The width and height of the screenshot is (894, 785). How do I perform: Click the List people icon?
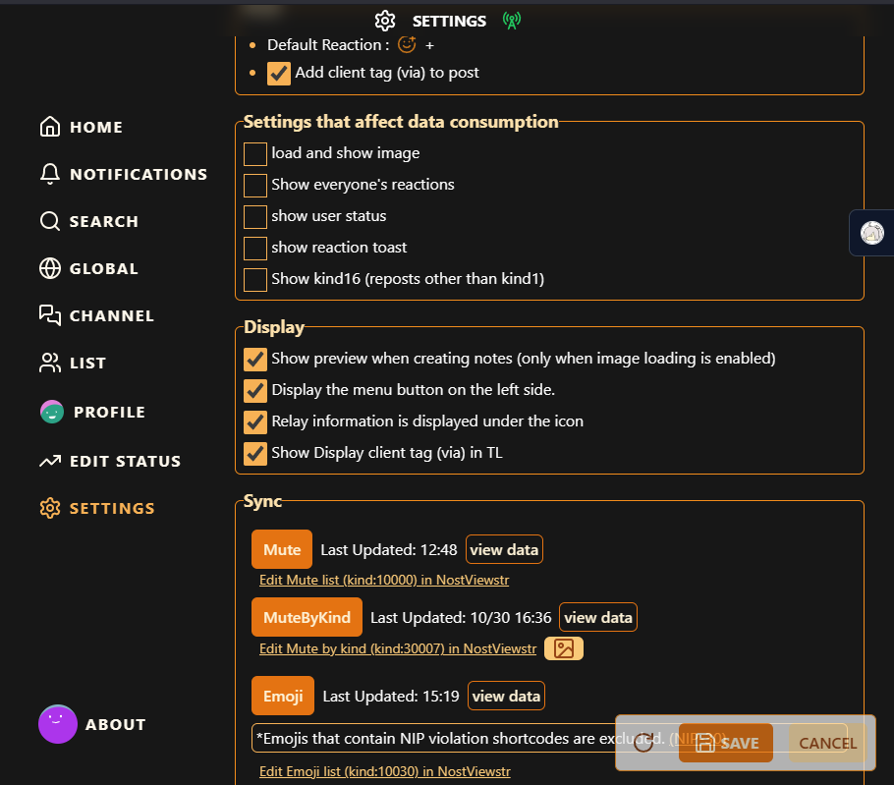tap(49, 363)
